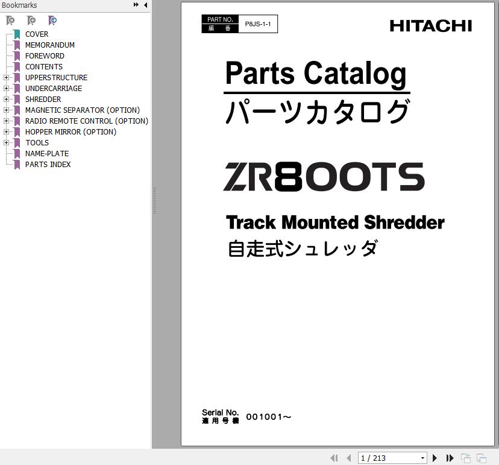Open the MEMORANDUM bookmark
499x465 pixels.
coord(50,45)
